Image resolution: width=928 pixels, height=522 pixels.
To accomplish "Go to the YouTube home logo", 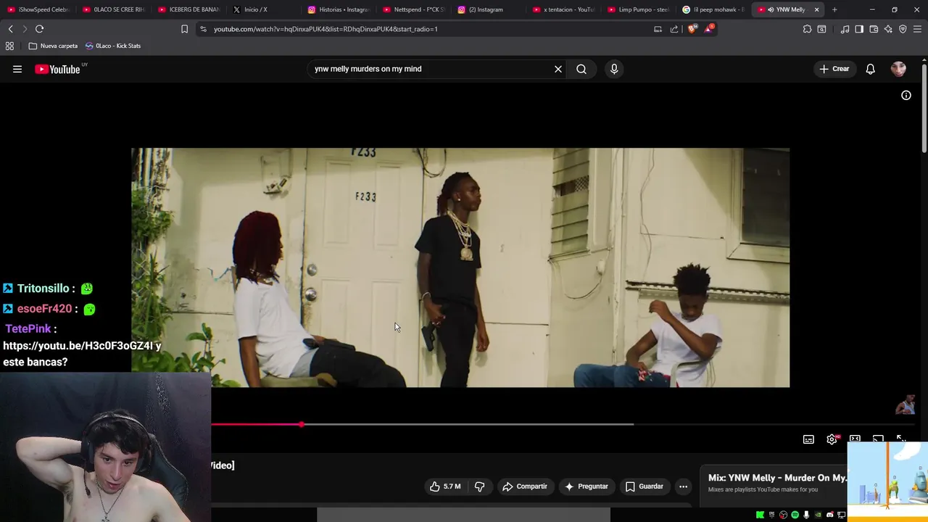I will click(x=57, y=69).
